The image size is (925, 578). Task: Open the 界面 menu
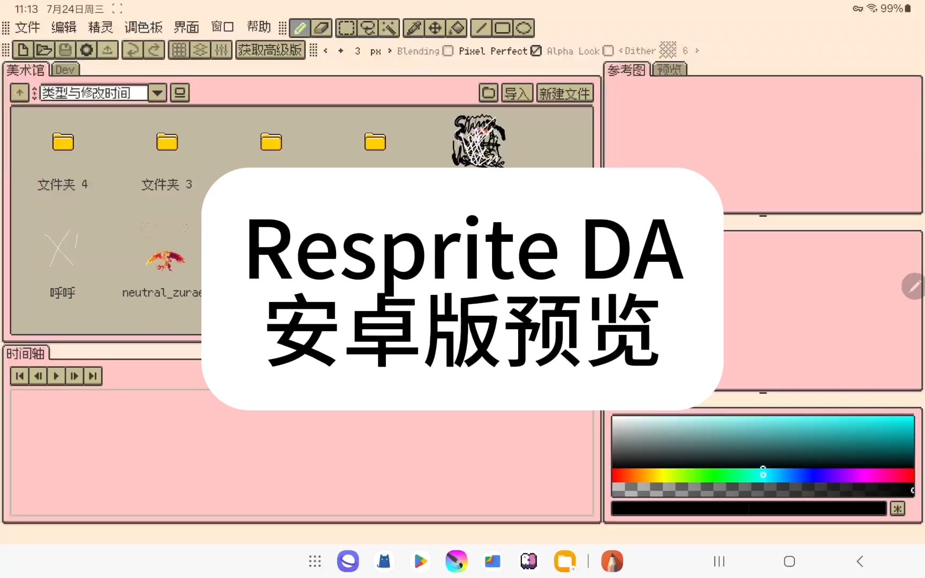pos(186,27)
